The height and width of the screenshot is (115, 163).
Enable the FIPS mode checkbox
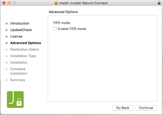tap(55, 29)
